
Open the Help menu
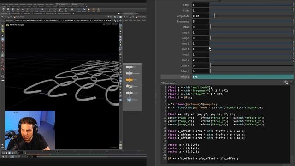pos(51,4)
